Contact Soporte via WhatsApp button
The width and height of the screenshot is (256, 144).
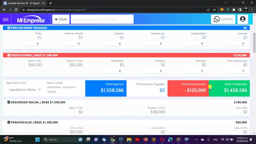pyautogui.click(x=223, y=19)
